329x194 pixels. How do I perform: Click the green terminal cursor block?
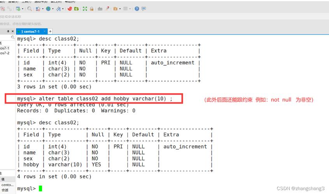(40, 189)
